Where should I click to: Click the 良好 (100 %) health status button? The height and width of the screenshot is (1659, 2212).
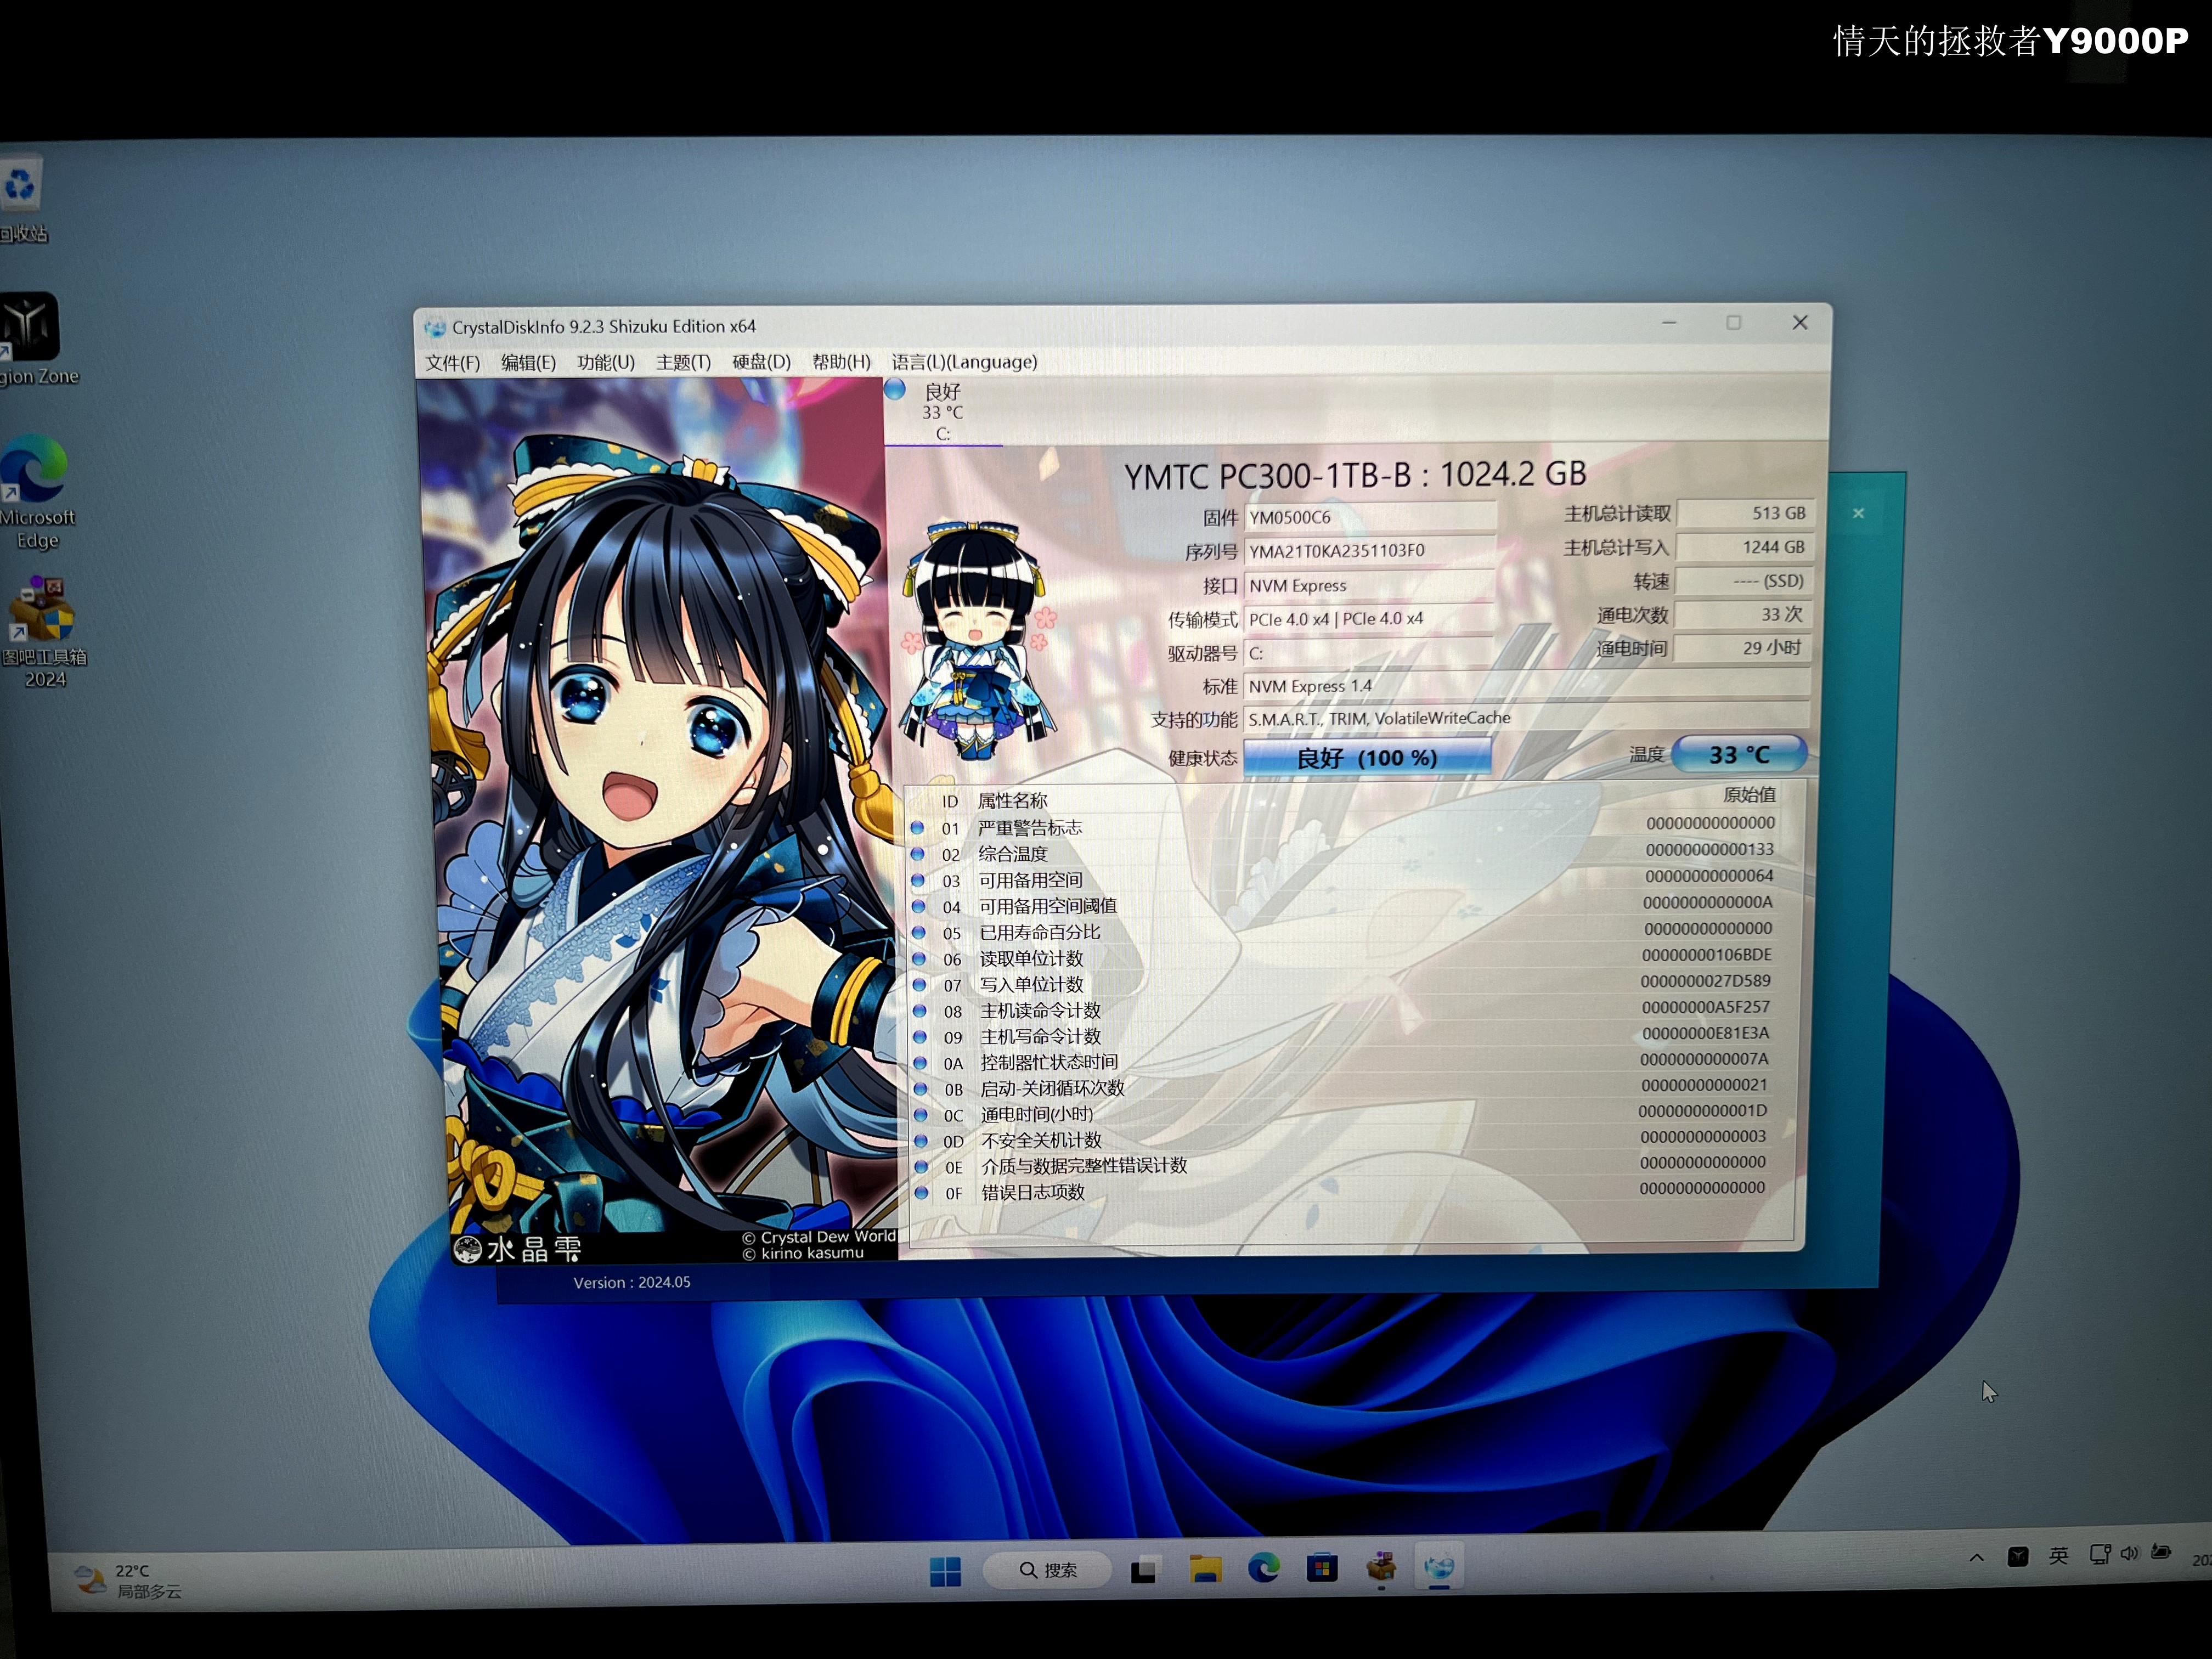click(1367, 757)
